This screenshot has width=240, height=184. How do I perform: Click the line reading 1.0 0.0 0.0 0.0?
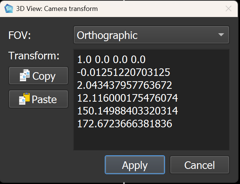(111, 60)
